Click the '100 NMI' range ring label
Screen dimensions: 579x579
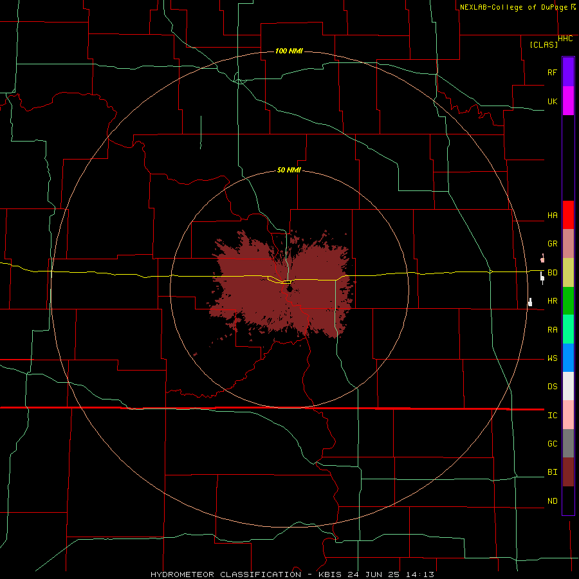point(289,51)
